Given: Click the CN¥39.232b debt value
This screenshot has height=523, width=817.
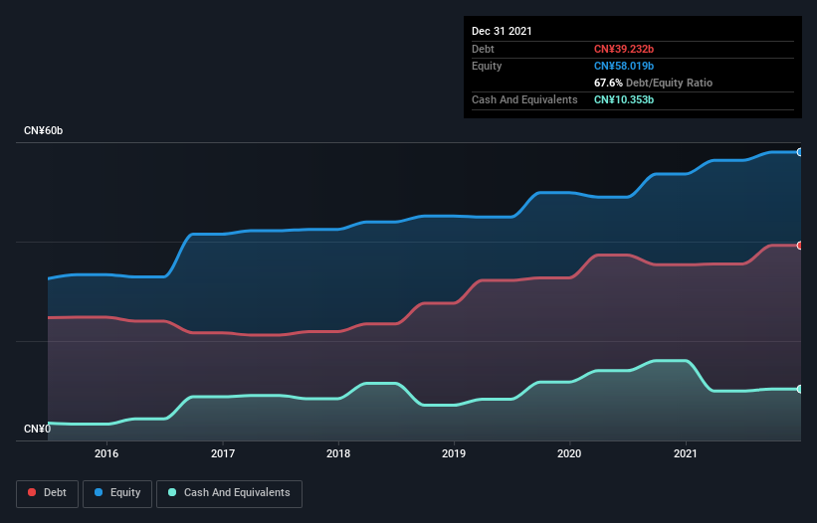Looking at the screenshot, I should 624,49.
